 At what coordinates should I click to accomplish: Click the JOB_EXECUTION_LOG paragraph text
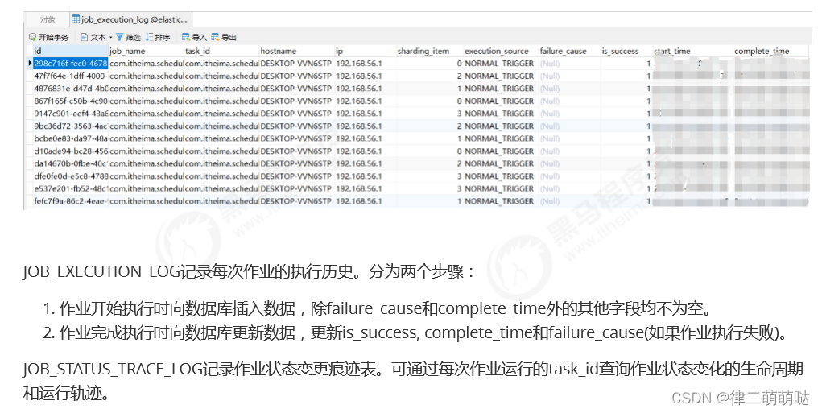click(x=249, y=272)
